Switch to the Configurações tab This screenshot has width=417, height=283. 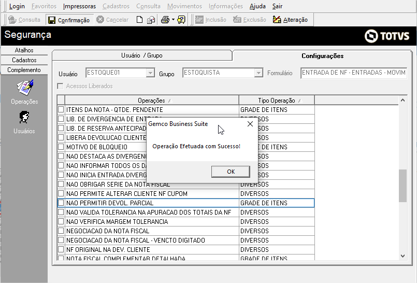pos(322,56)
